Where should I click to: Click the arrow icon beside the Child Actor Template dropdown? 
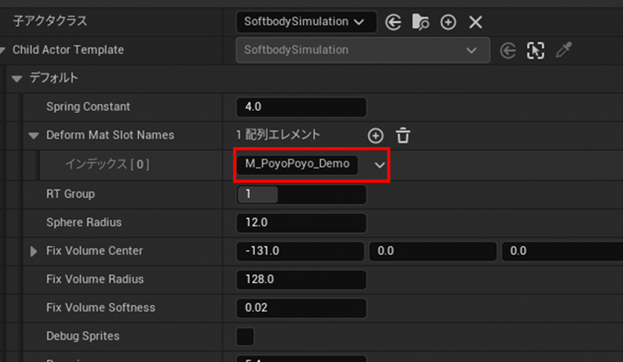[x=508, y=50]
